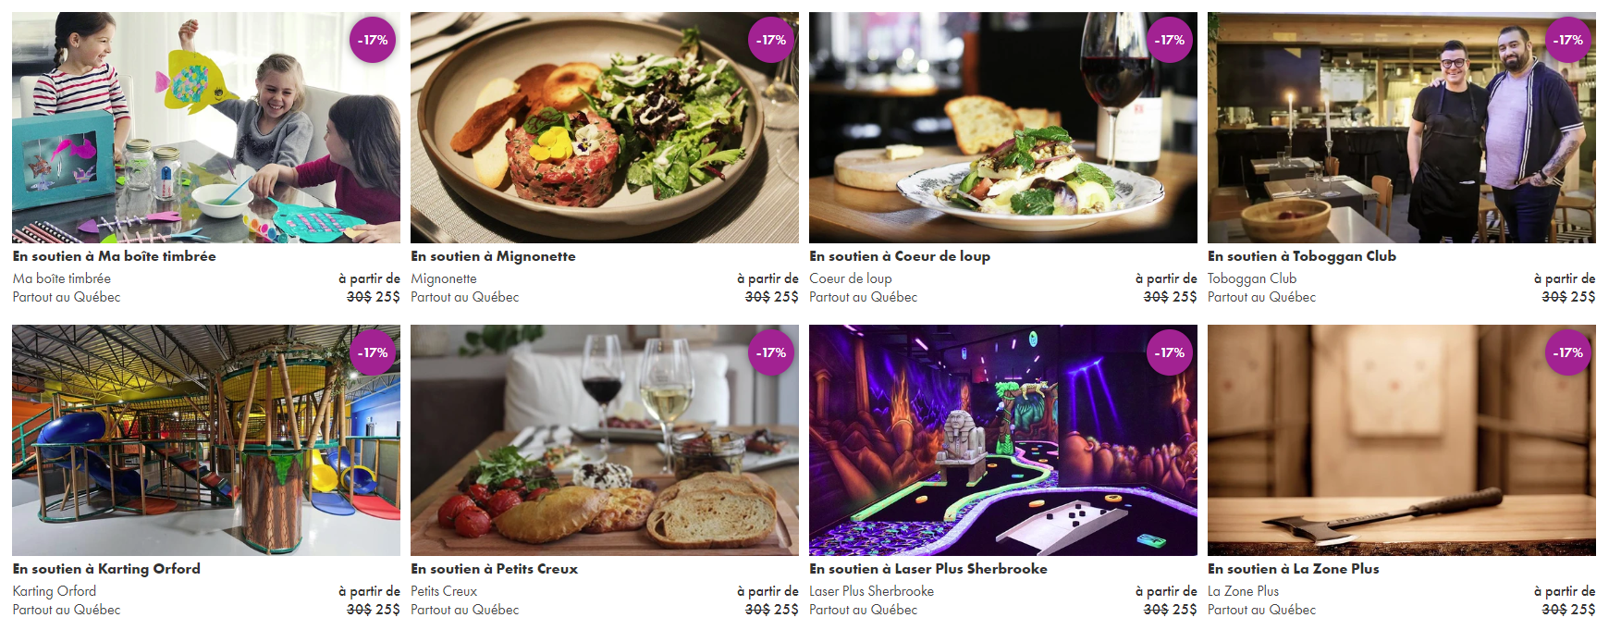Click the -17% badge on Coeur de loup
This screenshot has width=1621, height=630.
[x=1170, y=40]
